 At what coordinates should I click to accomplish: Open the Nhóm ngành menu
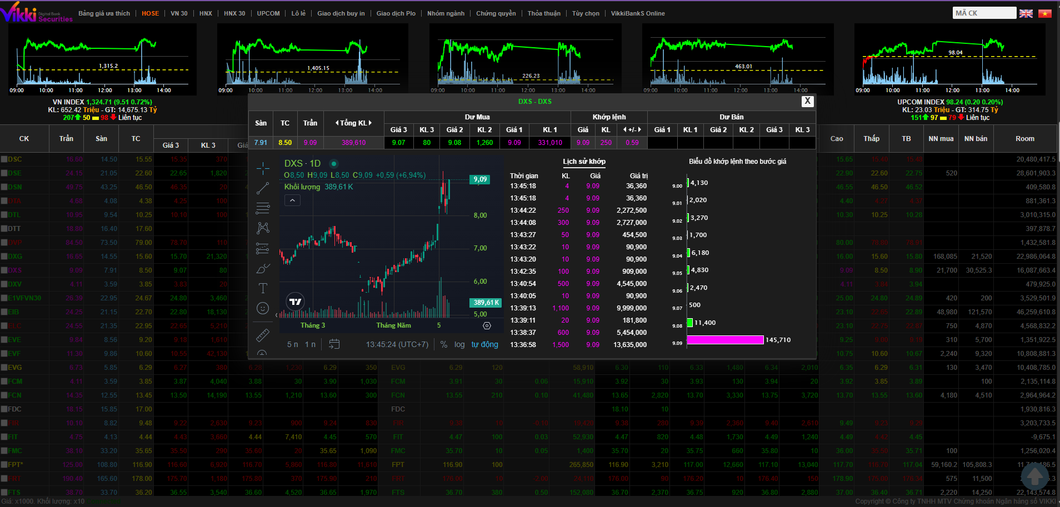click(446, 13)
